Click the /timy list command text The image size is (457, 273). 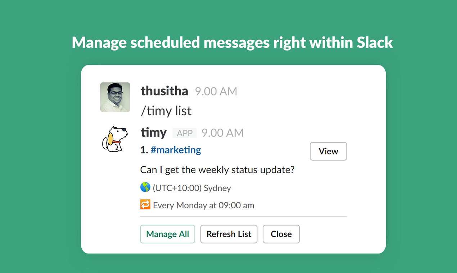(x=166, y=111)
